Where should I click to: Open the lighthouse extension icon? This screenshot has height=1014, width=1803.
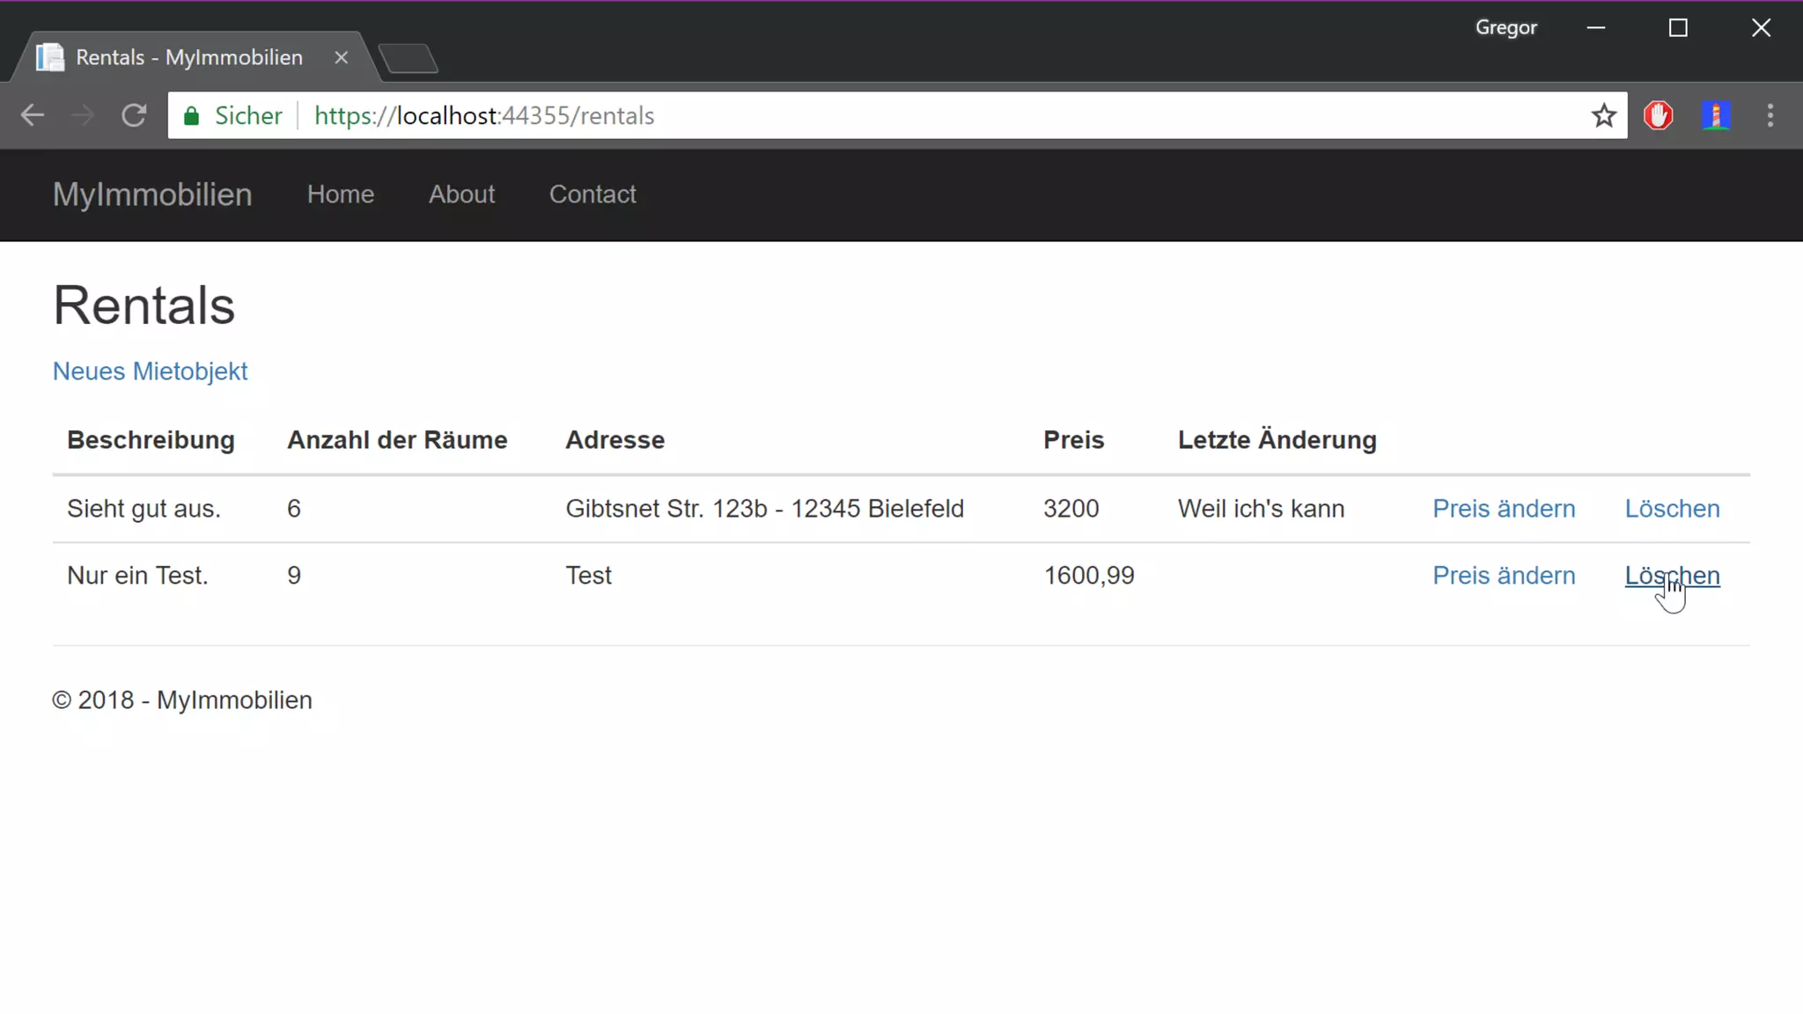tap(1715, 115)
